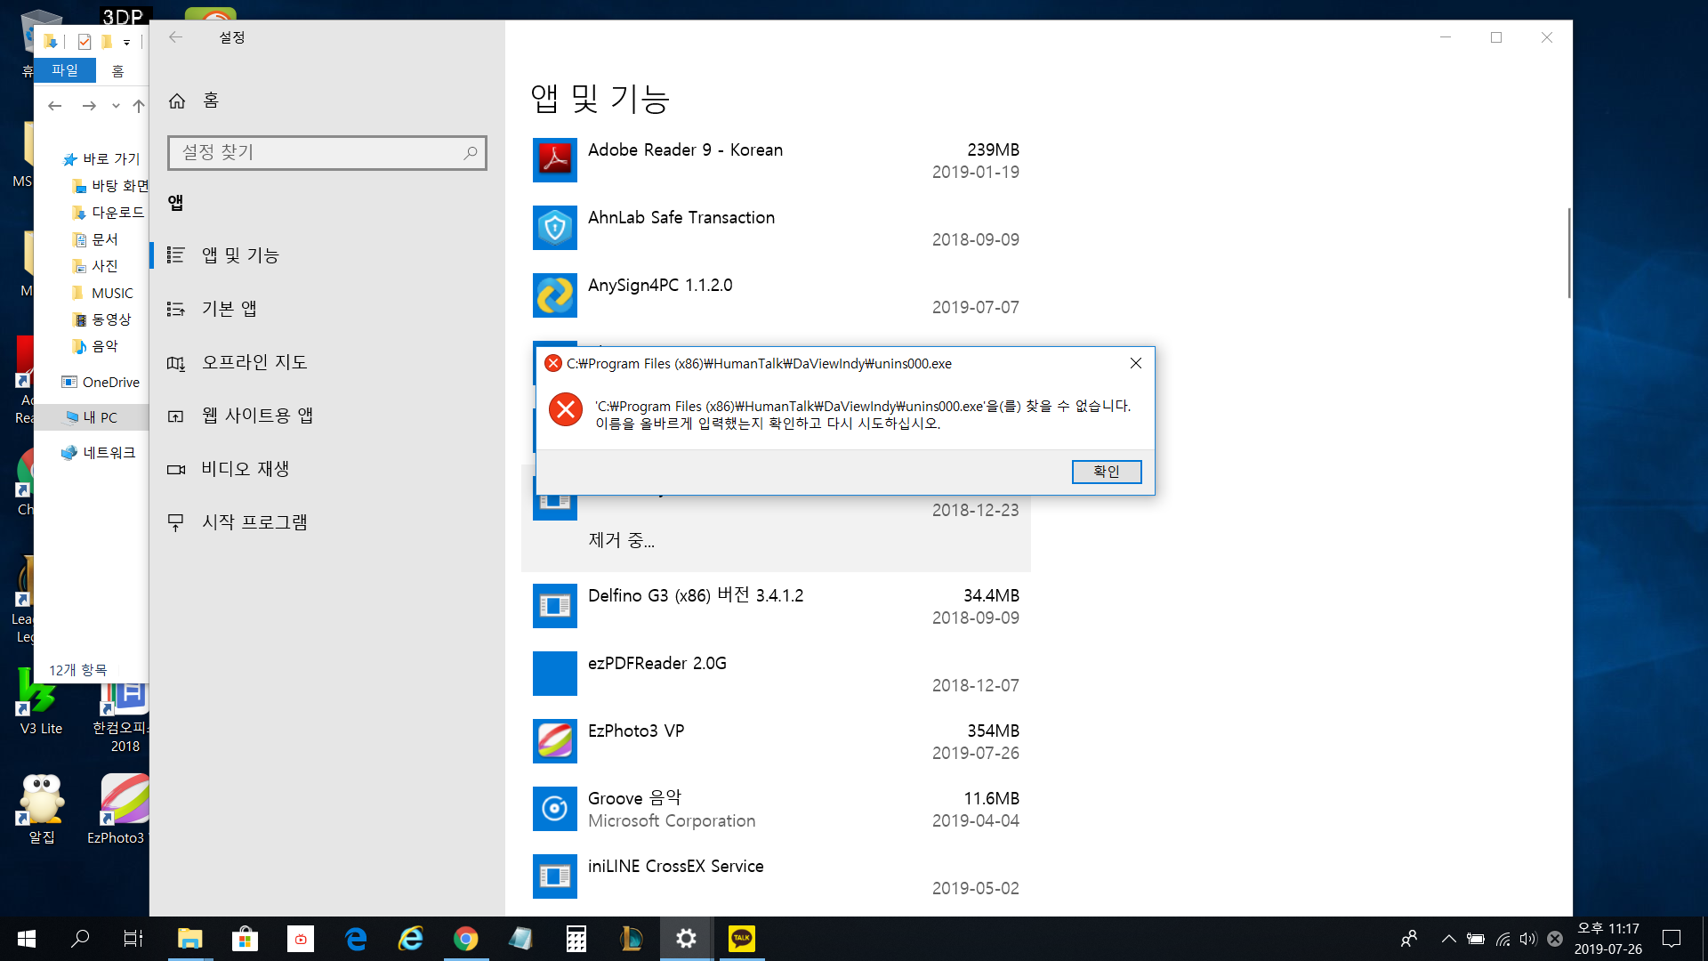Image resolution: width=1708 pixels, height=961 pixels.
Task: Select 바로 가기 in Explorer tree
Action: click(x=101, y=159)
